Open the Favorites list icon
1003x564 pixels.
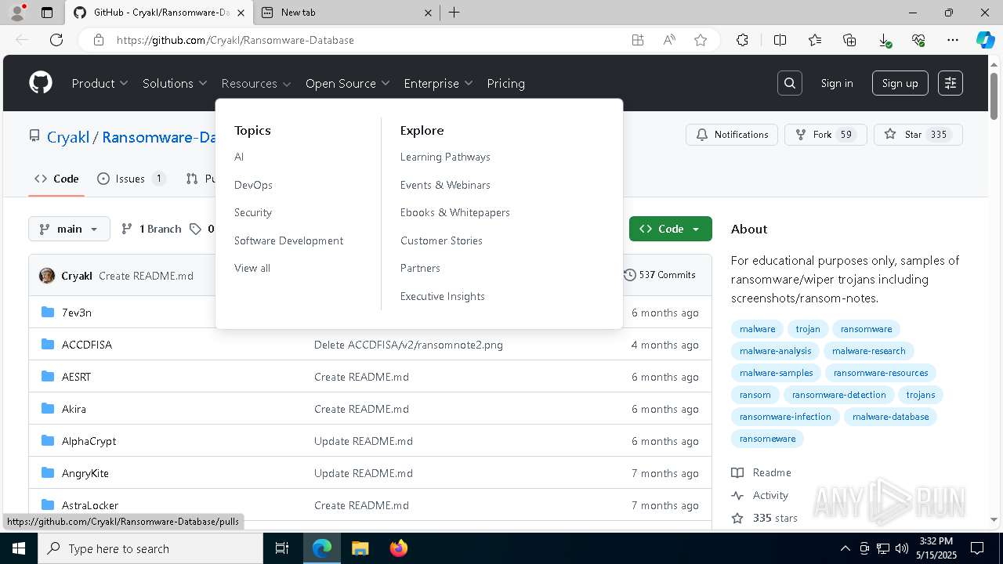point(815,40)
